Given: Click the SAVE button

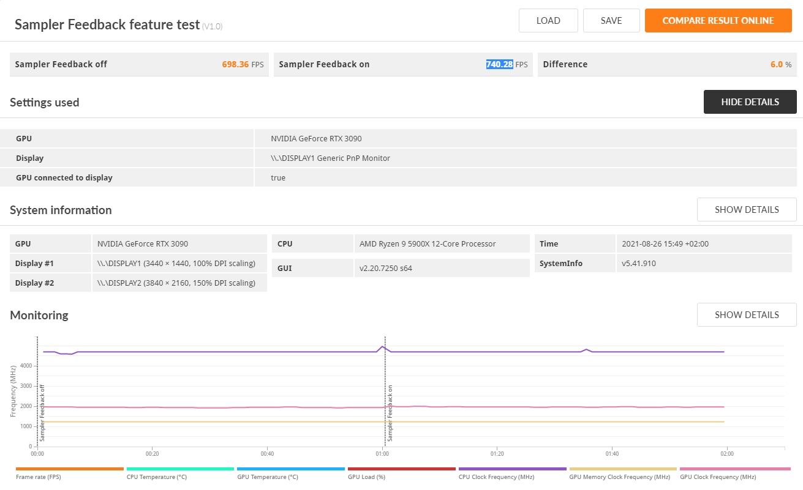Looking at the screenshot, I should 611,20.
